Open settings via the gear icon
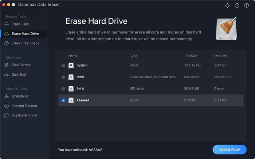 click(x=227, y=5)
